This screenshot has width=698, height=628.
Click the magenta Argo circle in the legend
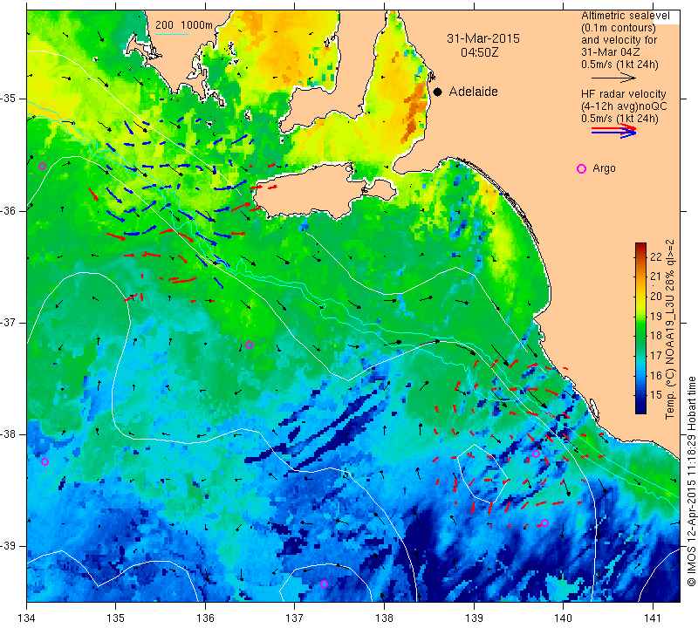click(581, 168)
